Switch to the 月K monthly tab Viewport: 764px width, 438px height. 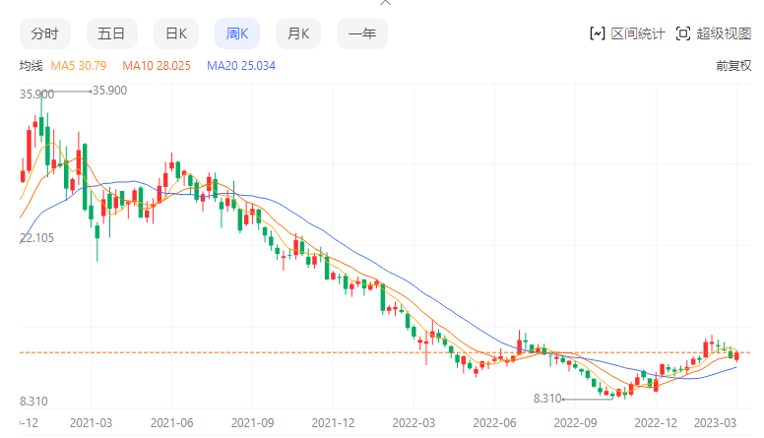click(298, 33)
